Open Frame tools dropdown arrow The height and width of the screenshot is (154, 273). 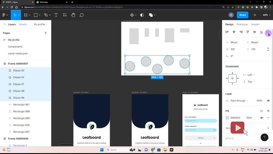(x=29, y=15)
